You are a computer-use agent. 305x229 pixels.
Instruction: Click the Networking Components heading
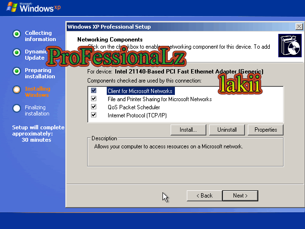(x=110, y=40)
